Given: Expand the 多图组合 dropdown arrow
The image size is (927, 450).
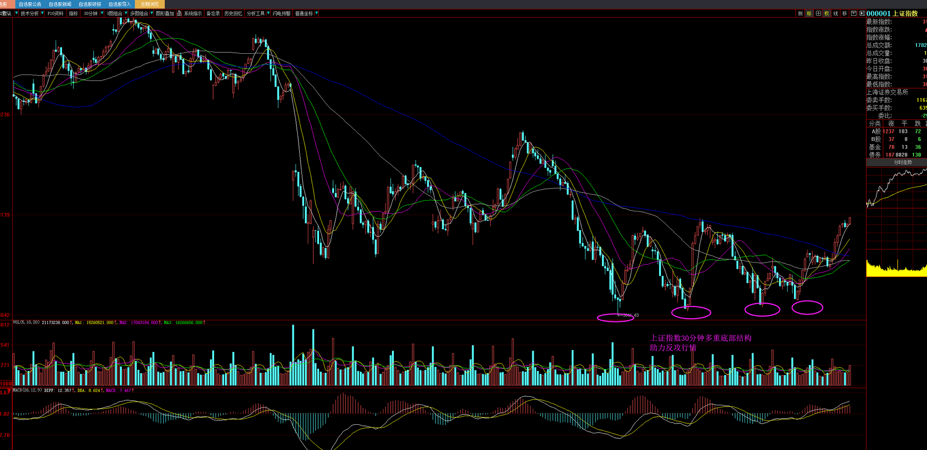Looking at the screenshot, I should tap(152, 14).
